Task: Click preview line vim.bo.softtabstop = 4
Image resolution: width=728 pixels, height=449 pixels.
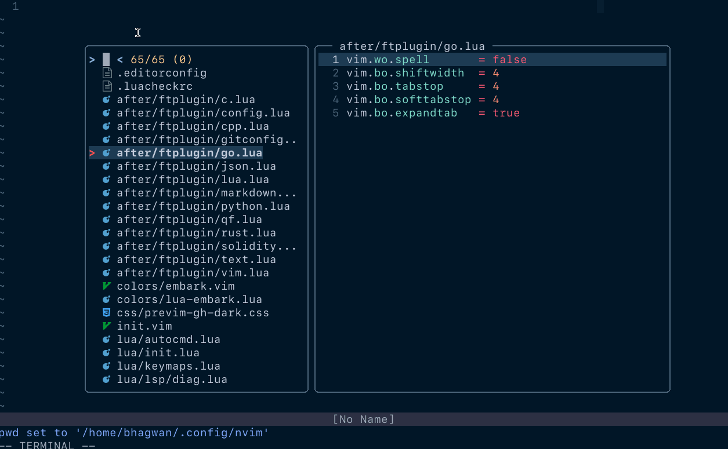Action: click(x=423, y=100)
